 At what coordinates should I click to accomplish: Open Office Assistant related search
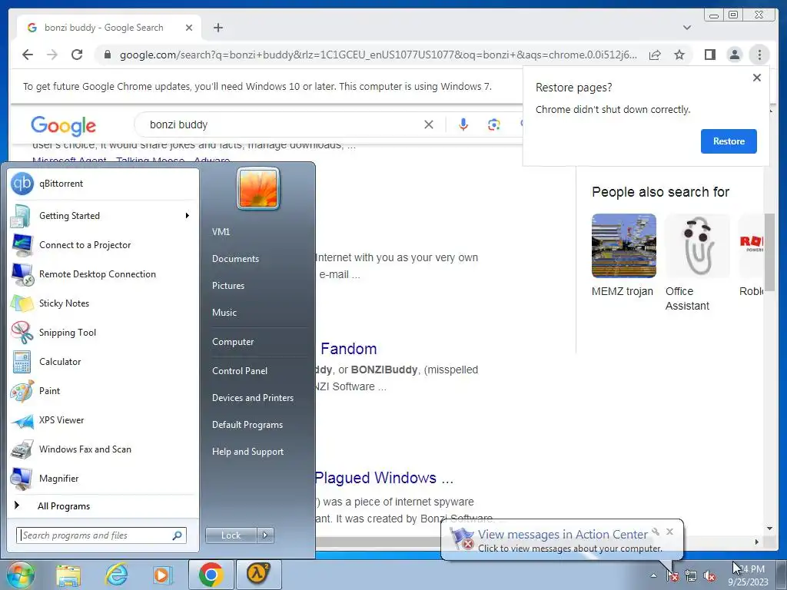697,263
